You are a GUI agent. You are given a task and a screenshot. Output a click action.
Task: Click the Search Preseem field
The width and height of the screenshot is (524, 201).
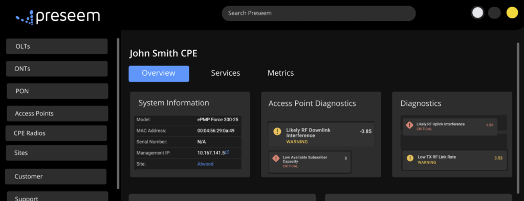[318, 13]
